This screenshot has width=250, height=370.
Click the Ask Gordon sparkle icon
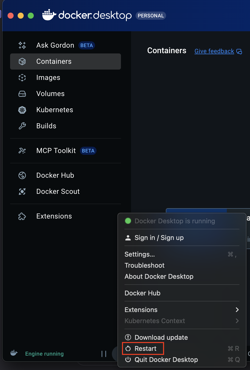click(22, 45)
